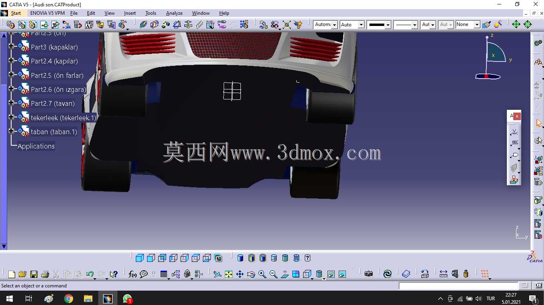Viewport: 544px width, 305px height.
Task: Open the Analyze menu
Action: [x=174, y=13]
